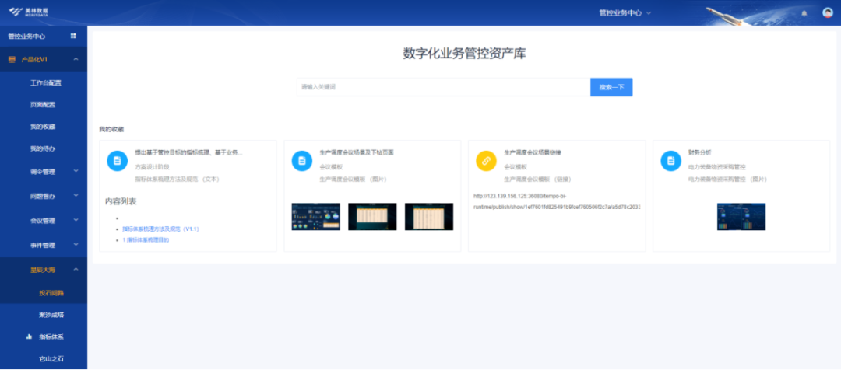Click the document icon on 生产调度会议场景及下钻页面 card
The image size is (841, 370).
click(x=301, y=161)
